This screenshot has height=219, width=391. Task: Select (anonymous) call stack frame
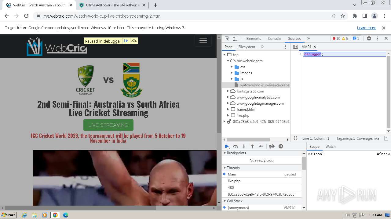pyautogui.click(x=262, y=208)
